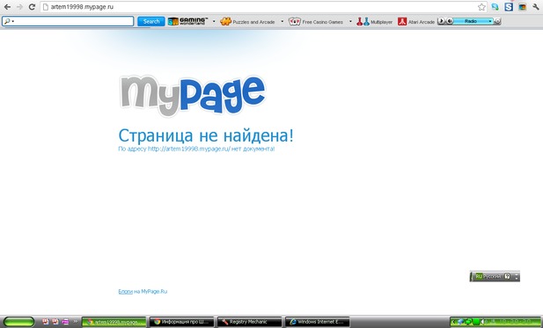Click the first quick launch icon

point(46,322)
